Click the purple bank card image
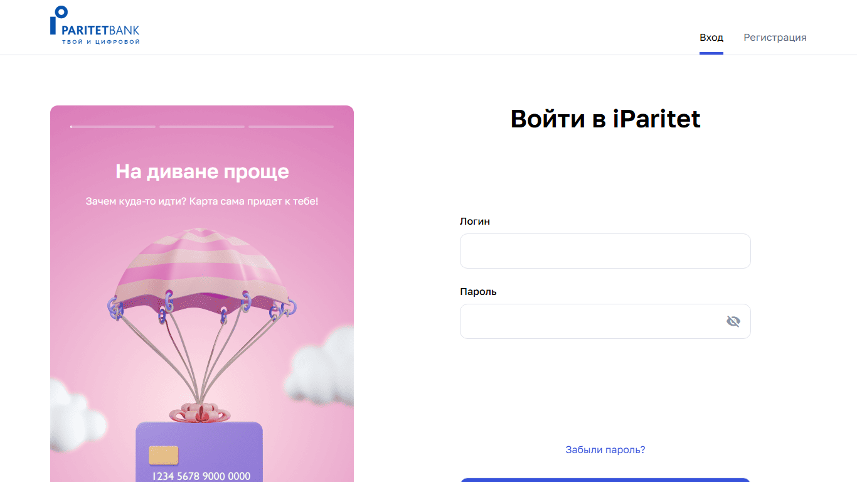Image resolution: width=857 pixels, height=482 pixels. (200, 452)
